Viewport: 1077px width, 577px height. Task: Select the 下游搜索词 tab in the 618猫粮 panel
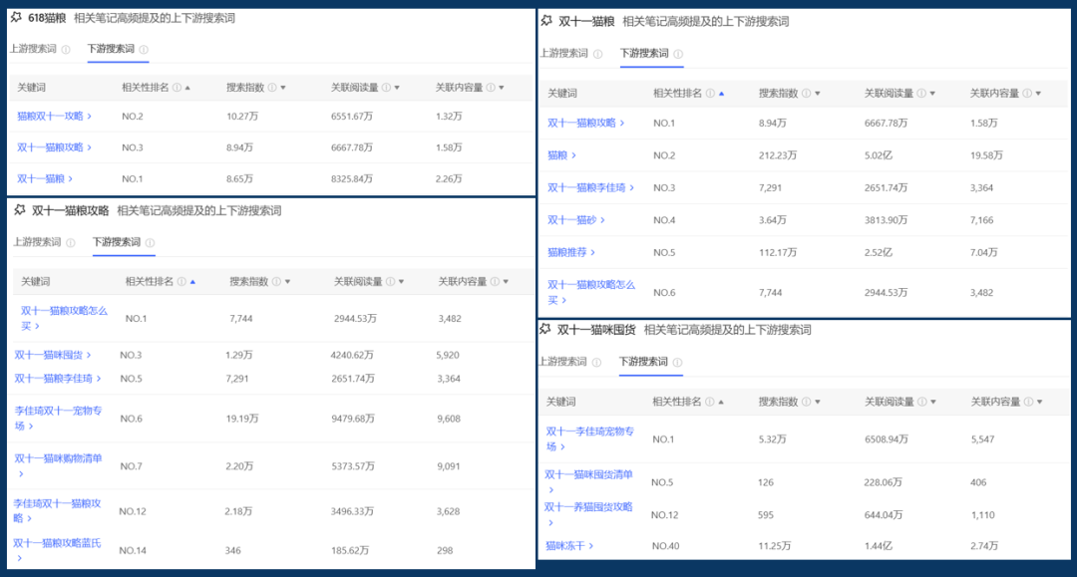click(x=111, y=49)
